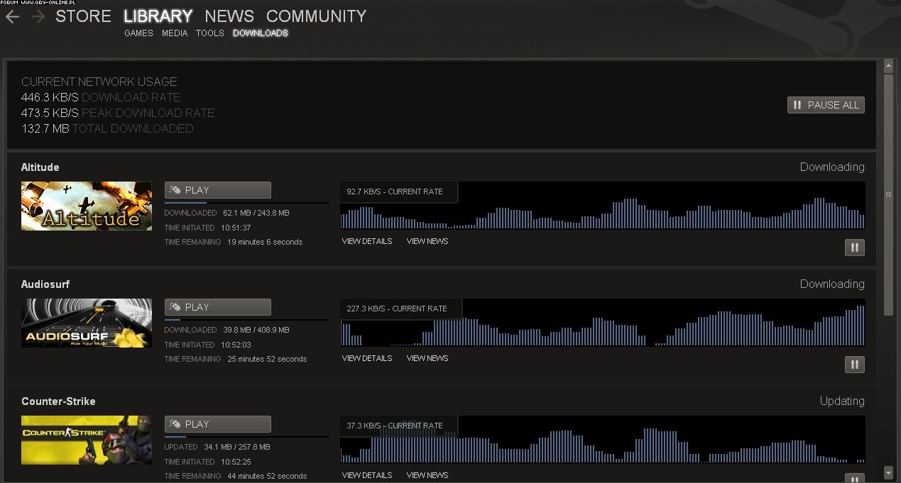Image resolution: width=901 pixels, height=483 pixels.
Task: Click the Audiosurf download rate graph
Action: click(603, 323)
